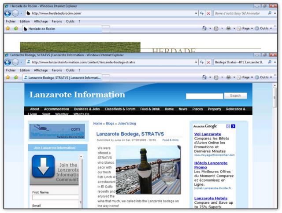This screenshot has height=213, width=282.
Task: Click Lanzarote Information site title
Action: pos(77,95)
